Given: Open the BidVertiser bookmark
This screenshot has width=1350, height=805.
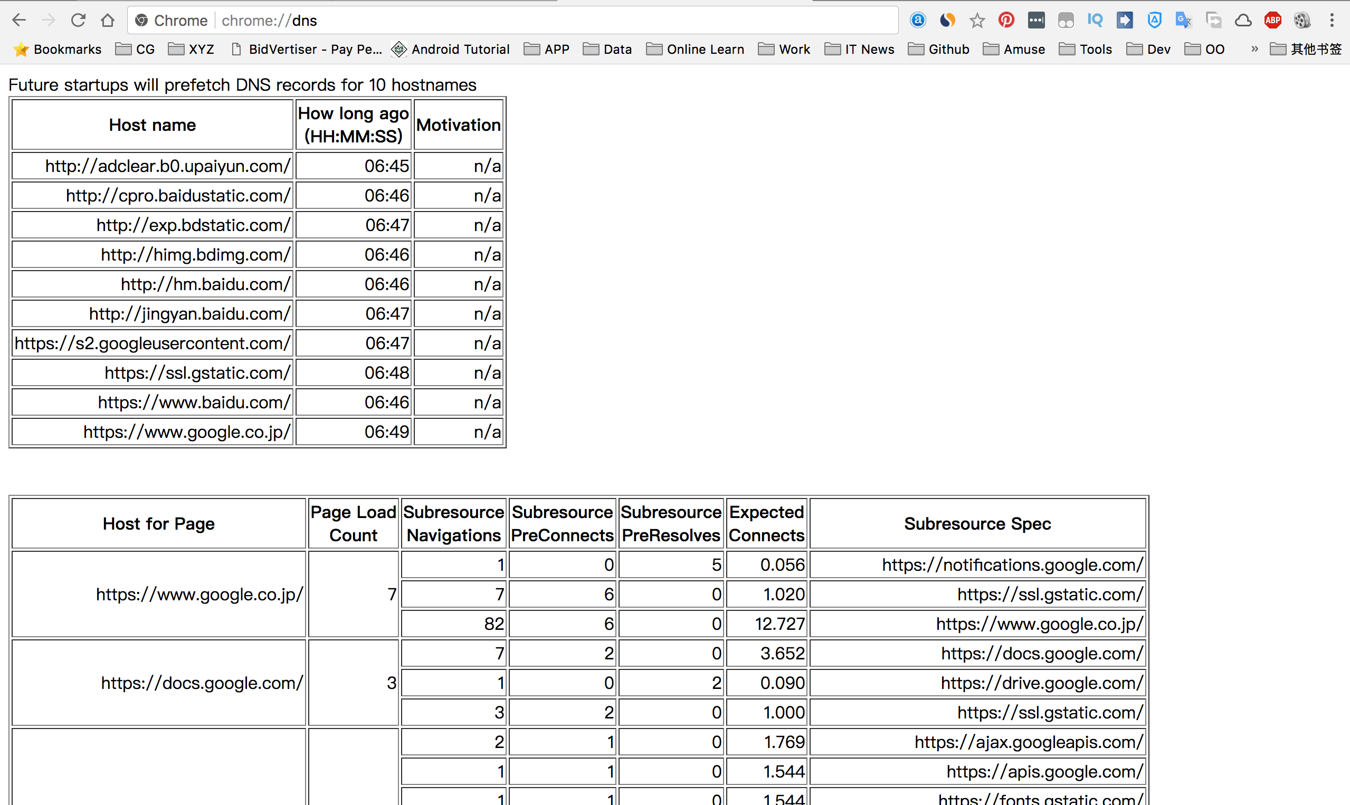Looking at the screenshot, I should click(307, 50).
